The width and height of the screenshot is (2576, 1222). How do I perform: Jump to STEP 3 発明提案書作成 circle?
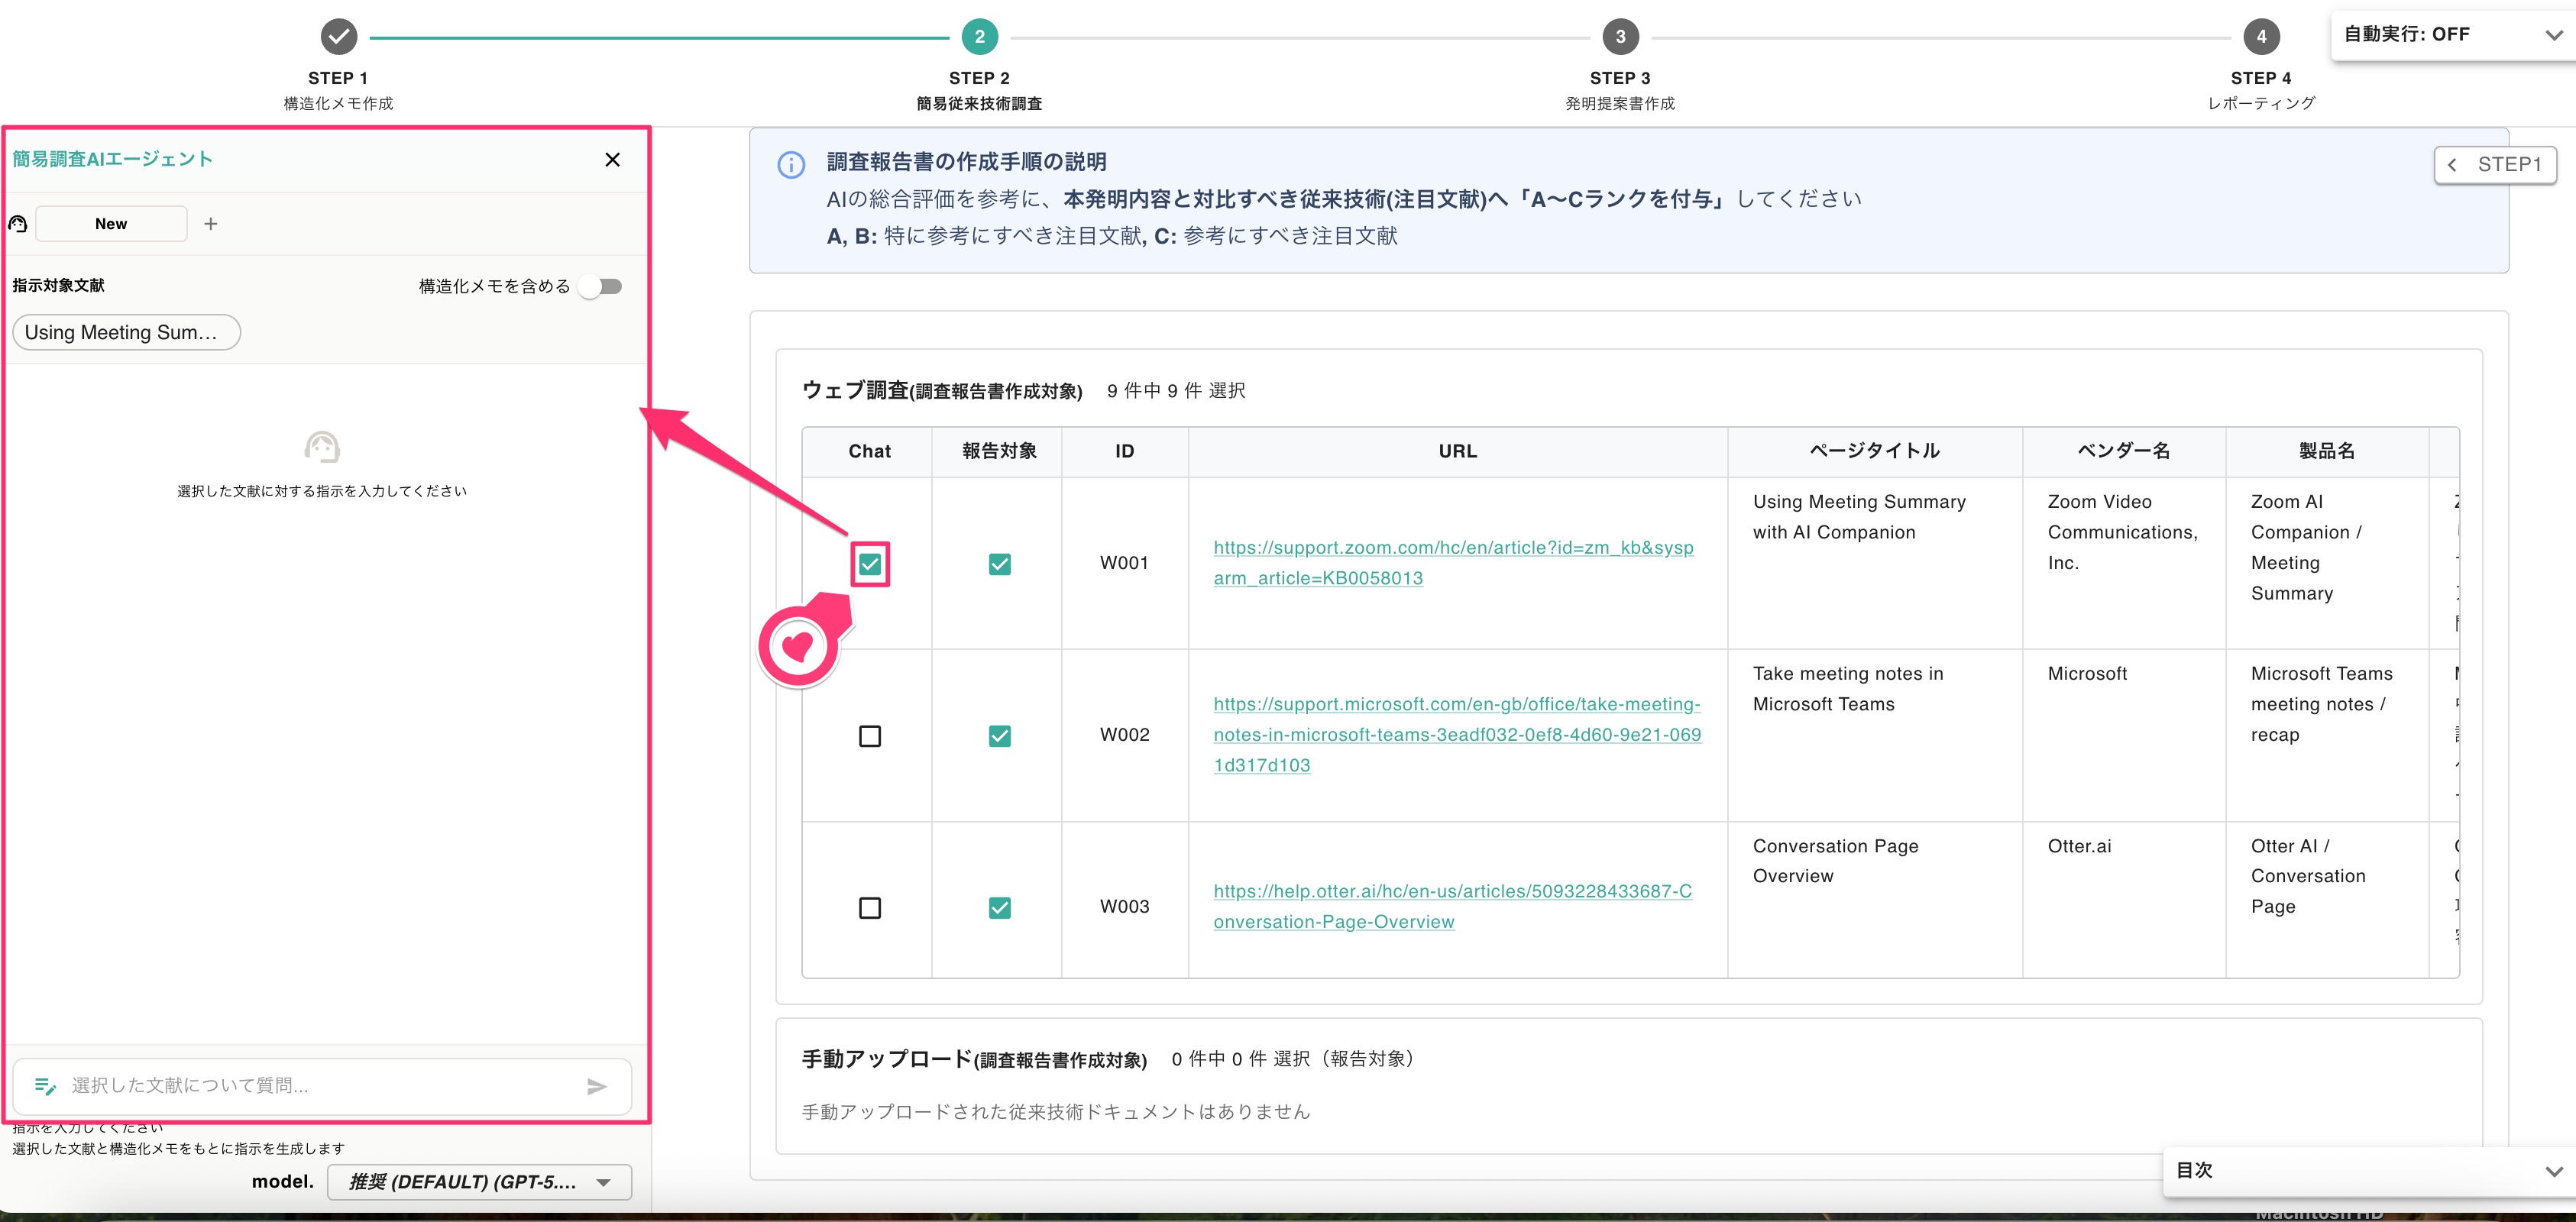[x=1620, y=37]
